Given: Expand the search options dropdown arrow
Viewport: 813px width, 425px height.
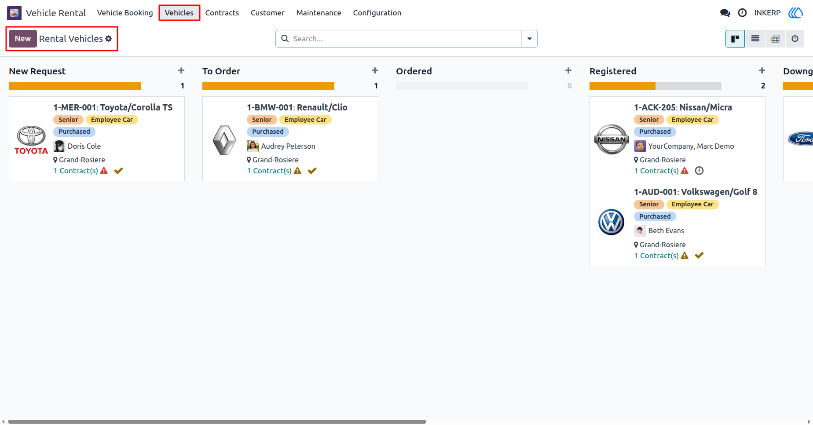Looking at the screenshot, I should click(x=529, y=39).
